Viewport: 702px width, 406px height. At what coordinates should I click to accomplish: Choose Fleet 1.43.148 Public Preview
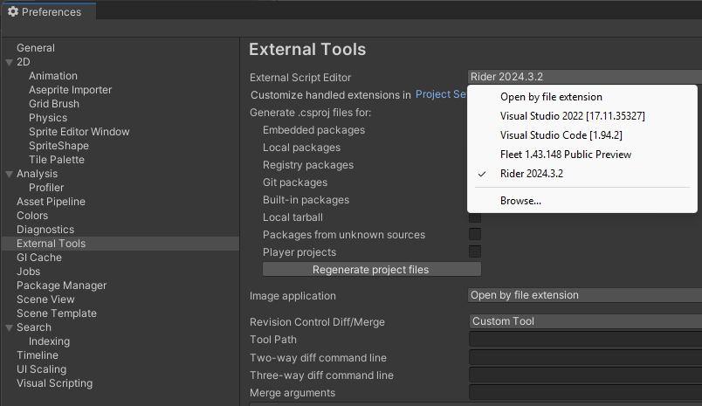(582, 155)
